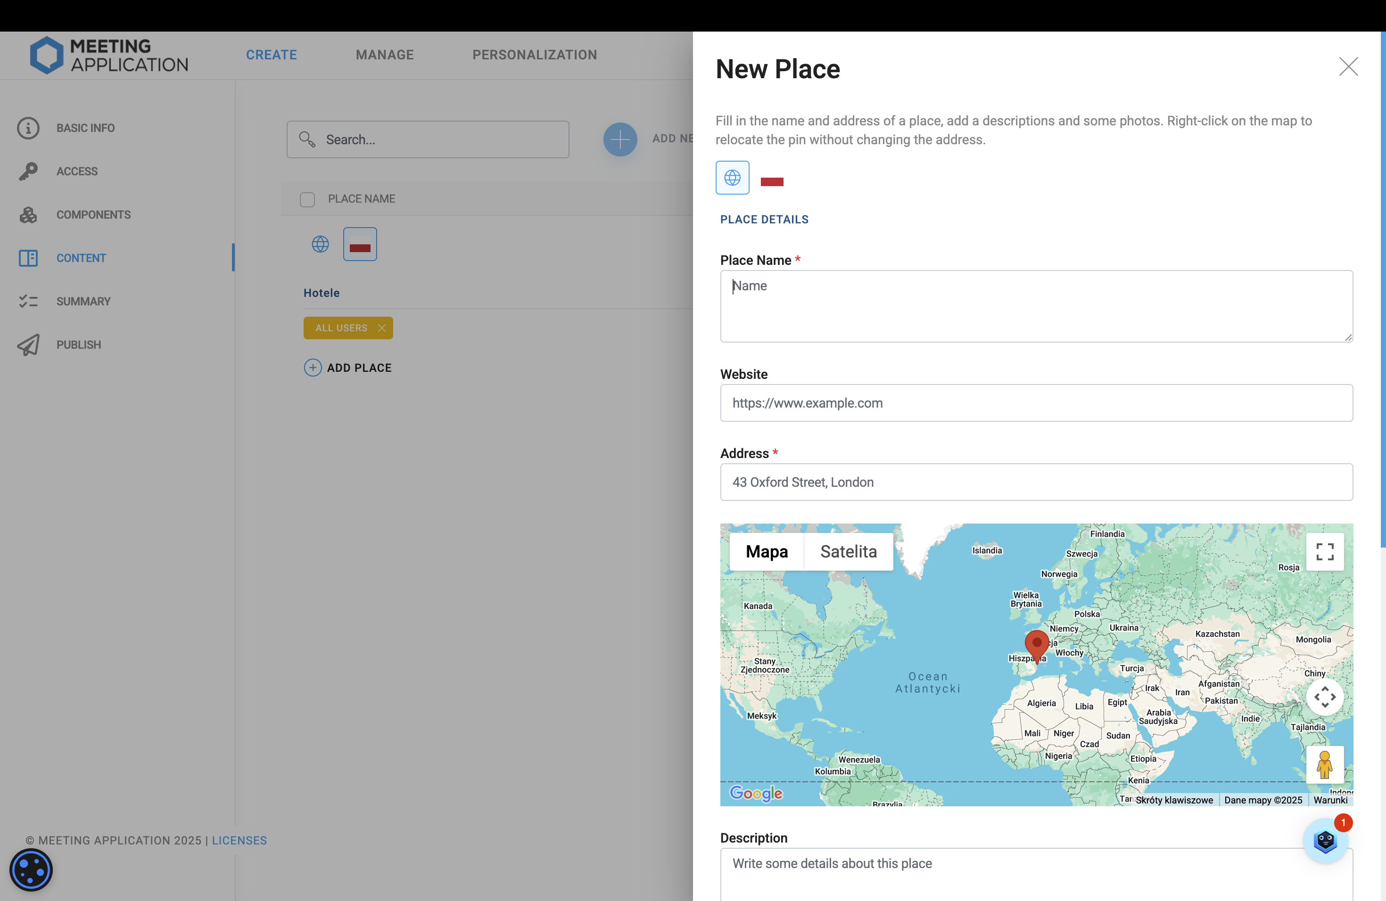Click the Basic Info sidebar icon
Image resolution: width=1386 pixels, height=901 pixels.
click(28, 128)
